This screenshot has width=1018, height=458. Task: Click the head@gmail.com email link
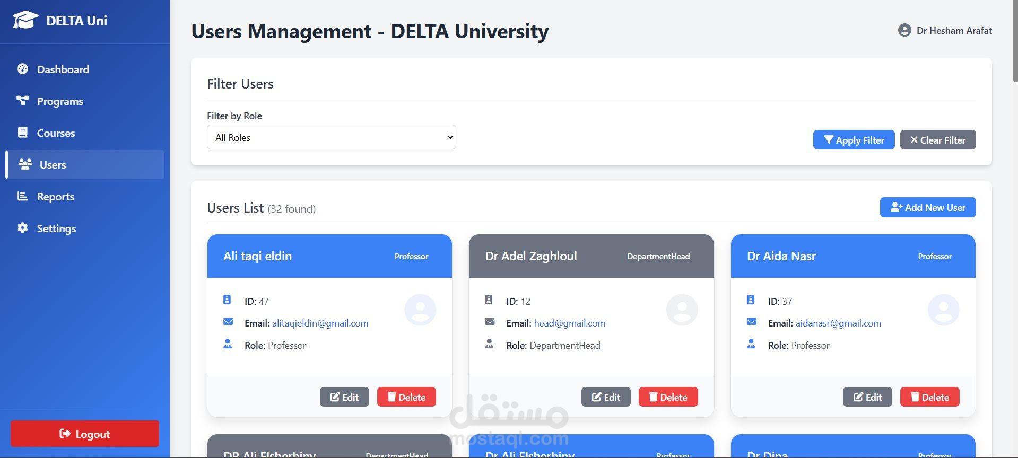(x=570, y=323)
